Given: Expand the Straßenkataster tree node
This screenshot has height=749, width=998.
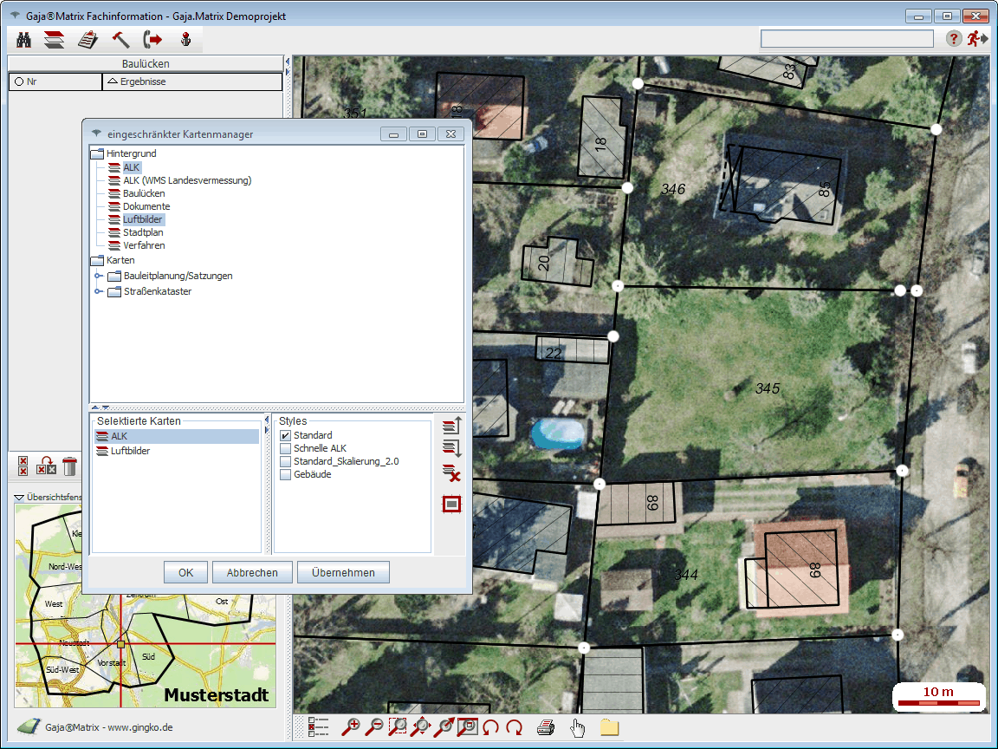Looking at the screenshot, I should click(99, 291).
